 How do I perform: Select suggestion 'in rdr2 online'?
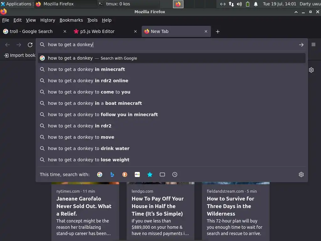tap(171, 81)
